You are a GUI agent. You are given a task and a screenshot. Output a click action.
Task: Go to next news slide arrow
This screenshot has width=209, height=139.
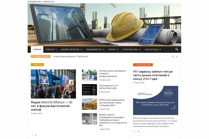(x=36, y=135)
